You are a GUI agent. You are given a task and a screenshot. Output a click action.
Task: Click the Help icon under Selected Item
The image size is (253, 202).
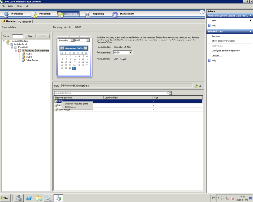pyautogui.click(x=209, y=61)
